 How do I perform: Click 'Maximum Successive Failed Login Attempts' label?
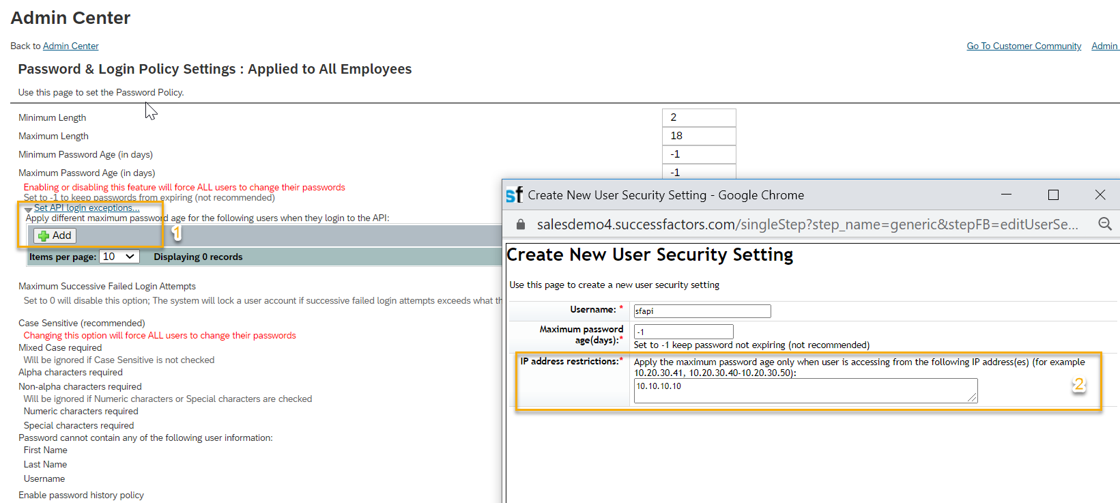coord(107,286)
